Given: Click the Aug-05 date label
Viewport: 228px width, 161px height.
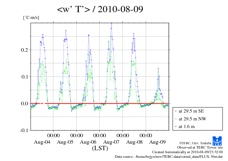Looking at the screenshot, I should coord(65,142).
